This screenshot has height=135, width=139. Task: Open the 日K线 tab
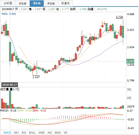(22, 3)
